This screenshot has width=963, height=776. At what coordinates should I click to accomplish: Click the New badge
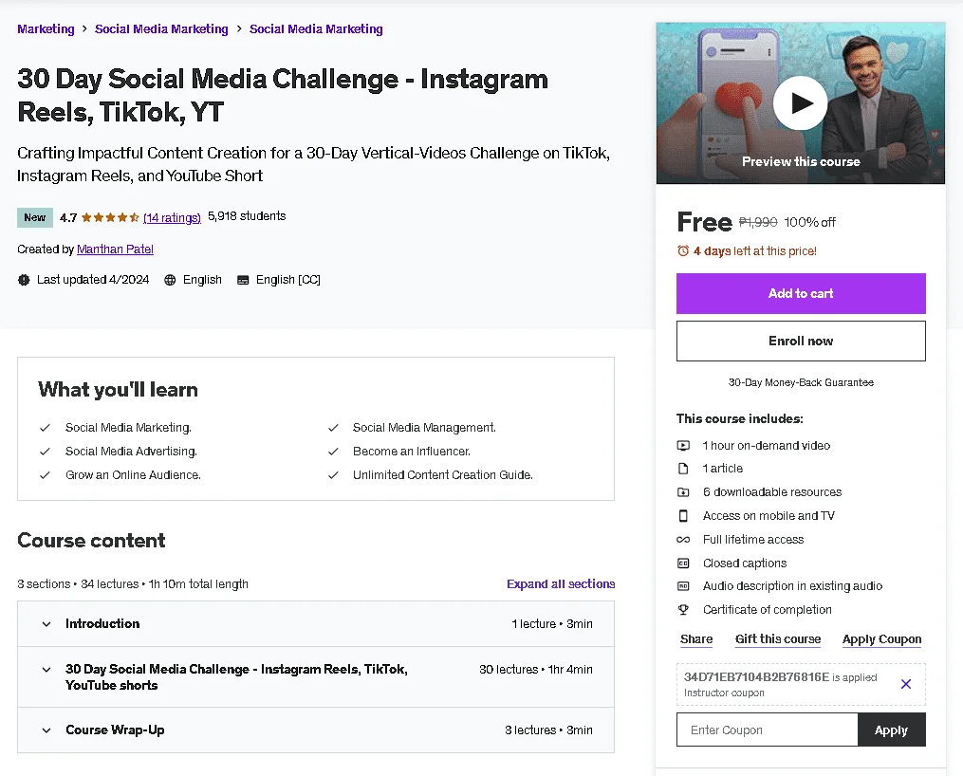point(35,217)
